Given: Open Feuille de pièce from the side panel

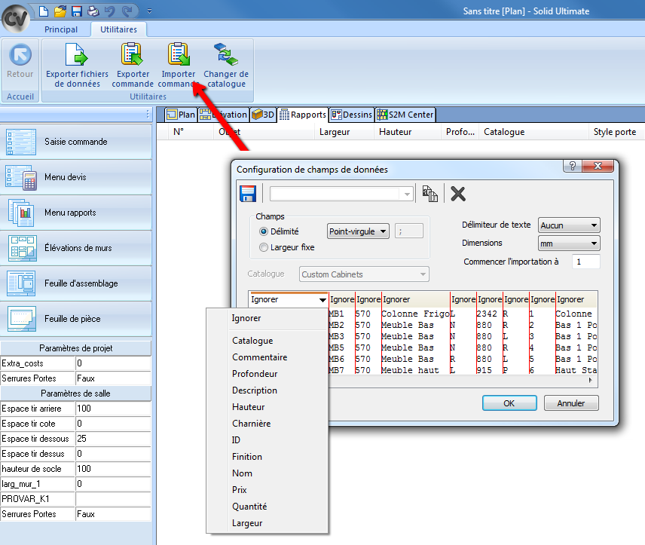Looking at the screenshot, I should [x=76, y=319].
